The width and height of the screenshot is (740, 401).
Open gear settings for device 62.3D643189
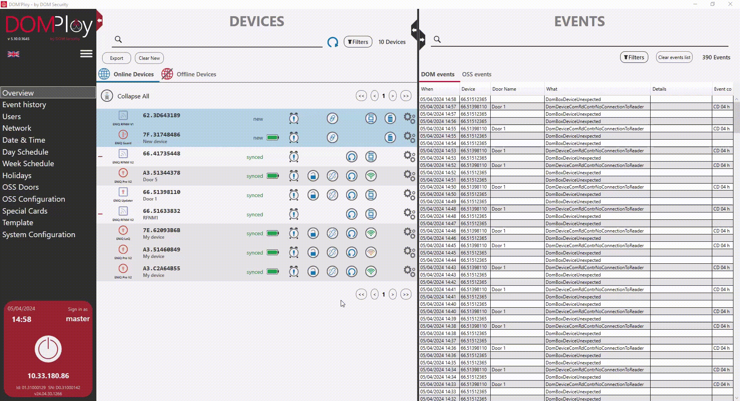pos(409,118)
